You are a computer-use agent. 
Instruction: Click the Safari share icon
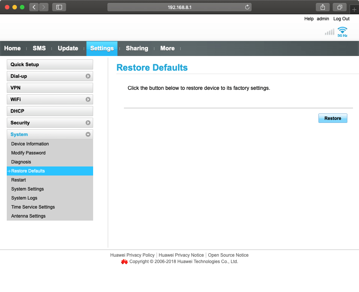coord(322,7)
